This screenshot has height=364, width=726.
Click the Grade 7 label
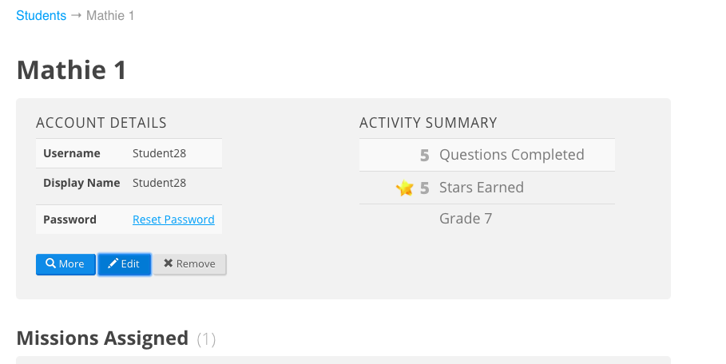click(x=466, y=218)
